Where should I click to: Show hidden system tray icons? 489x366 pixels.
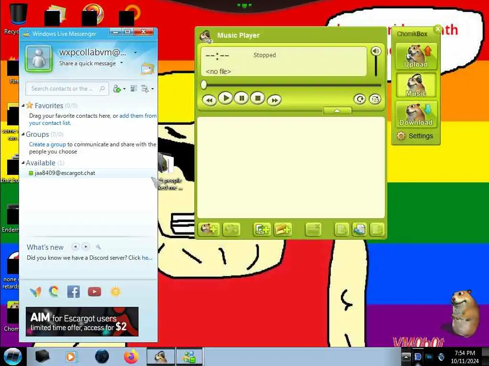(x=406, y=356)
